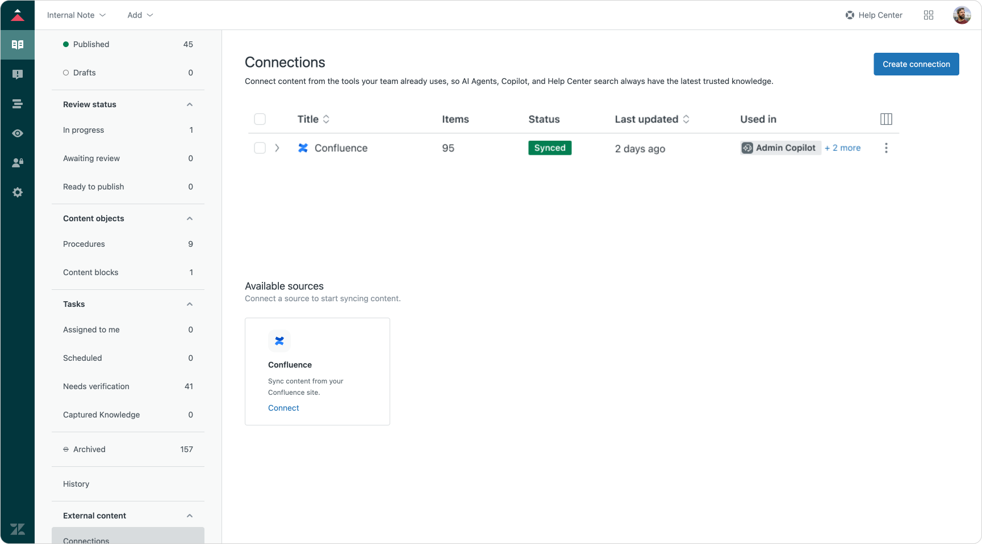This screenshot has height=544, width=982.
Task: Click the Confluence source card
Action: (x=317, y=372)
